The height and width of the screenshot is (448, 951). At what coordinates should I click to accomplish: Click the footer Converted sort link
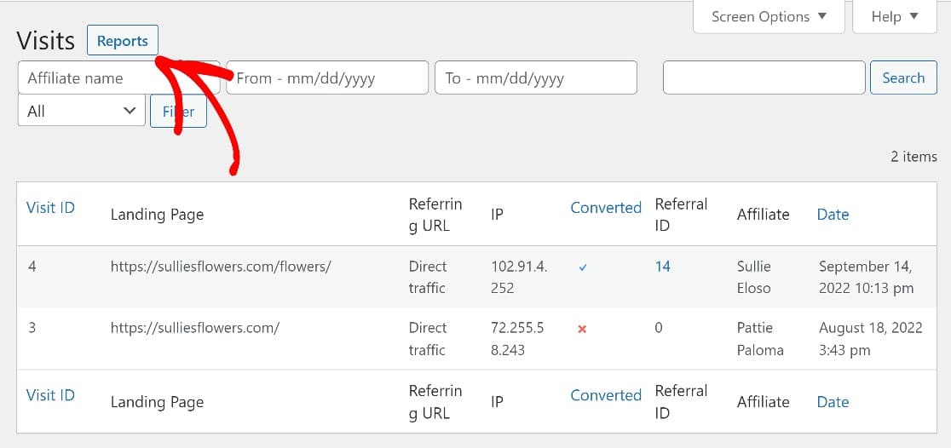605,395
